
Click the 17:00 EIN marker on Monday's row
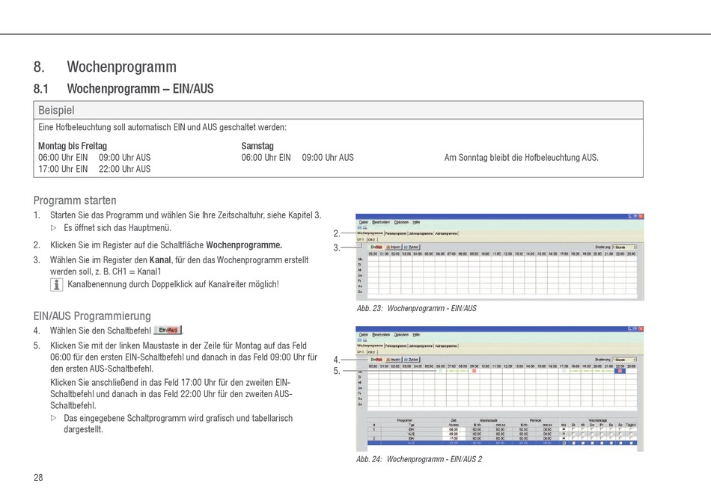tap(564, 371)
